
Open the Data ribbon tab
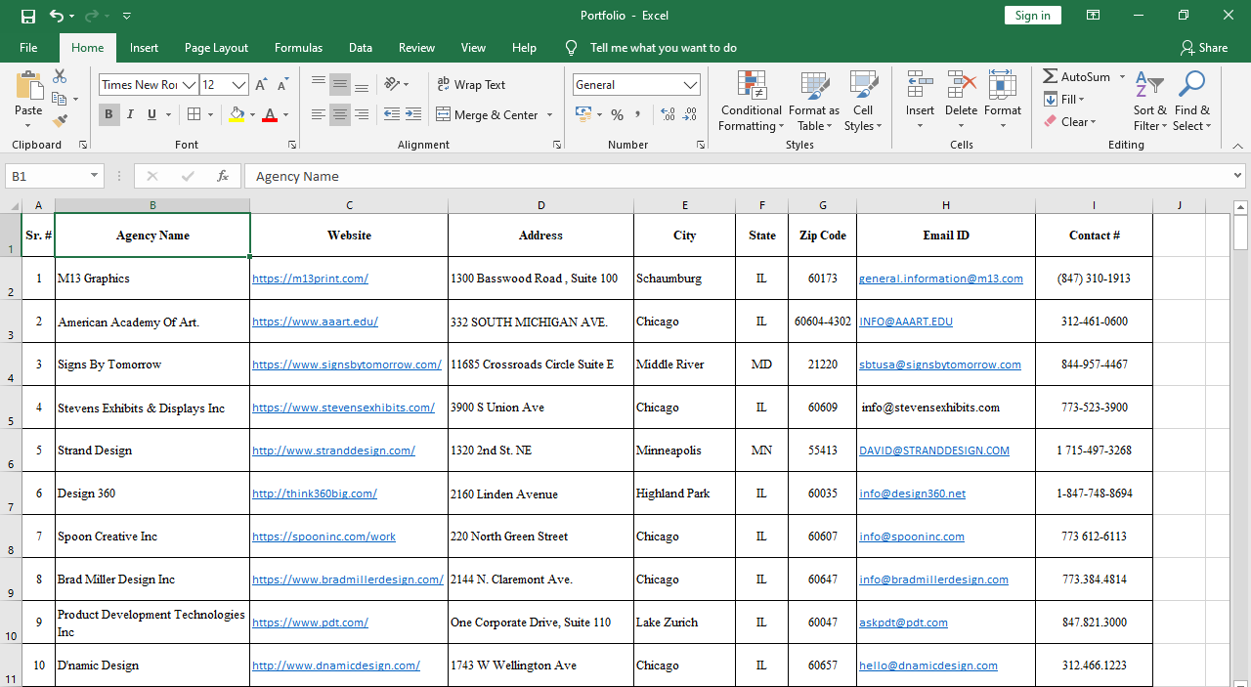(x=361, y=47)
